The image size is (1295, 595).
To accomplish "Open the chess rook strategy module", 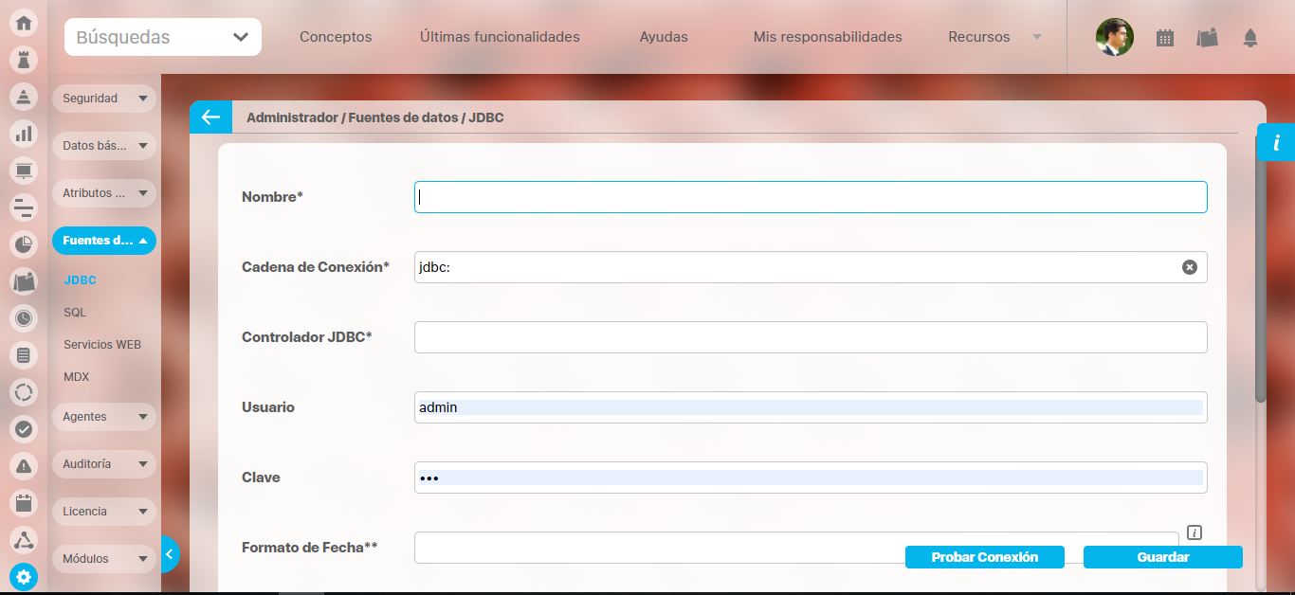I will pos(24,60).
